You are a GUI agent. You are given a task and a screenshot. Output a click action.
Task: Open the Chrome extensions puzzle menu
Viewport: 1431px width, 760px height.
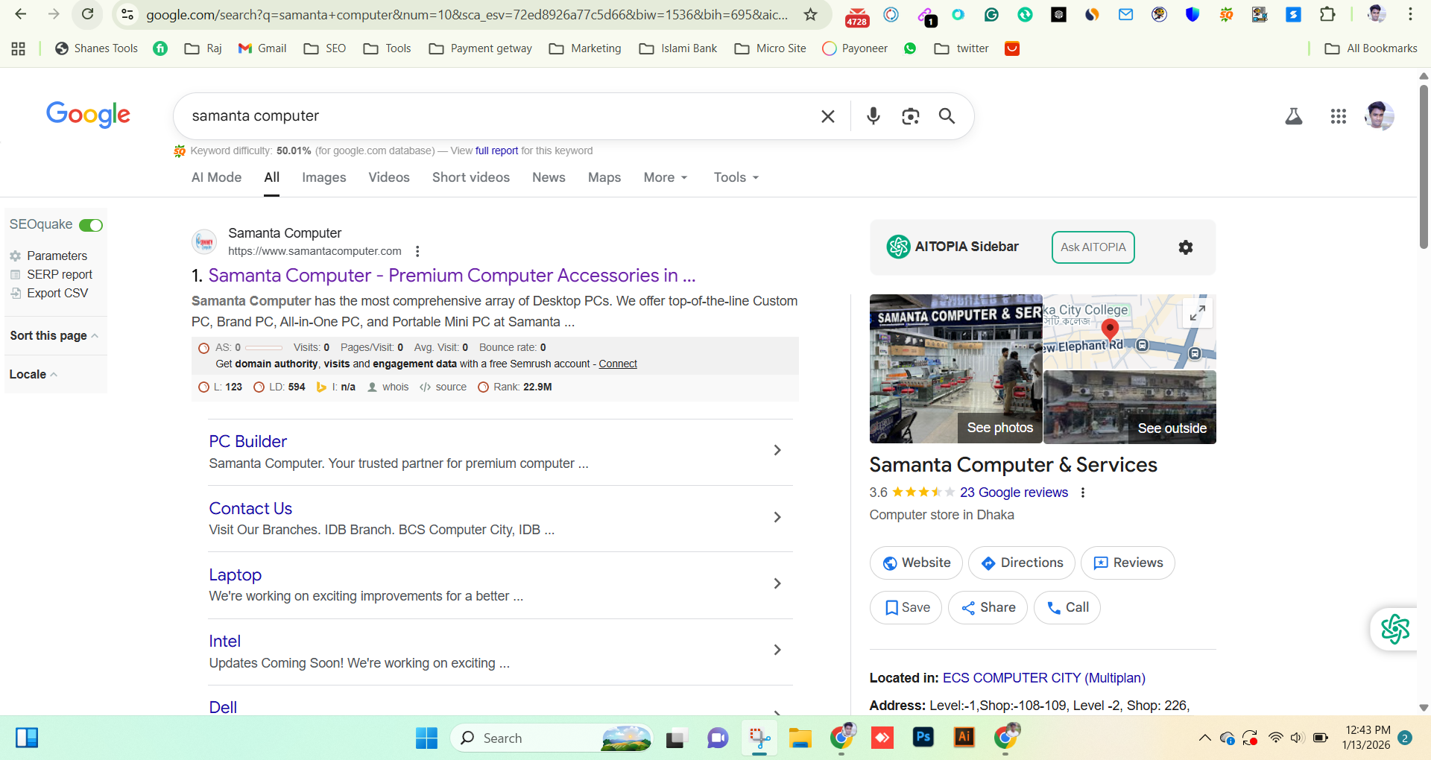[x=1327, y=14]
